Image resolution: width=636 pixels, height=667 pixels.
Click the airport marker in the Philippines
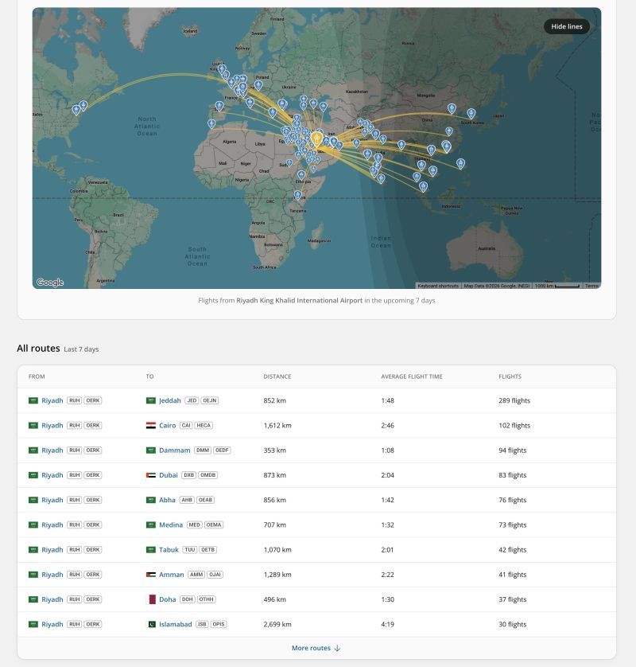click(460, 163)
